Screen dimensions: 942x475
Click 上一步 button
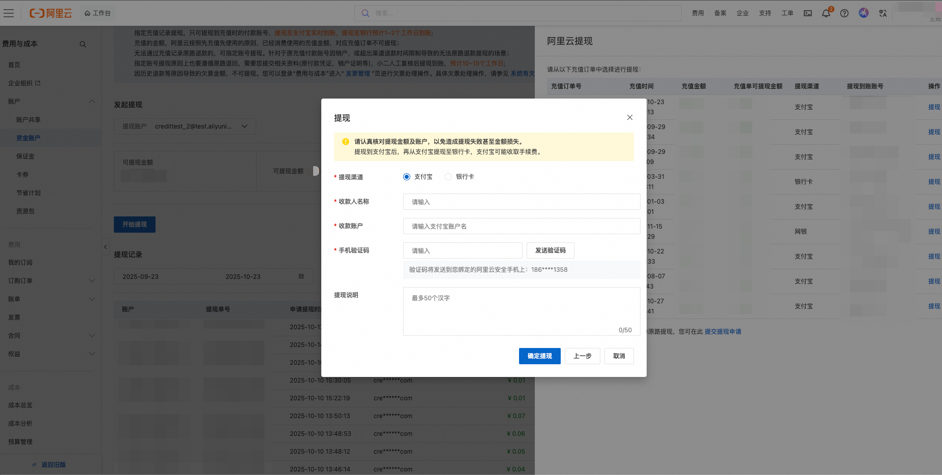coord(582,356)
